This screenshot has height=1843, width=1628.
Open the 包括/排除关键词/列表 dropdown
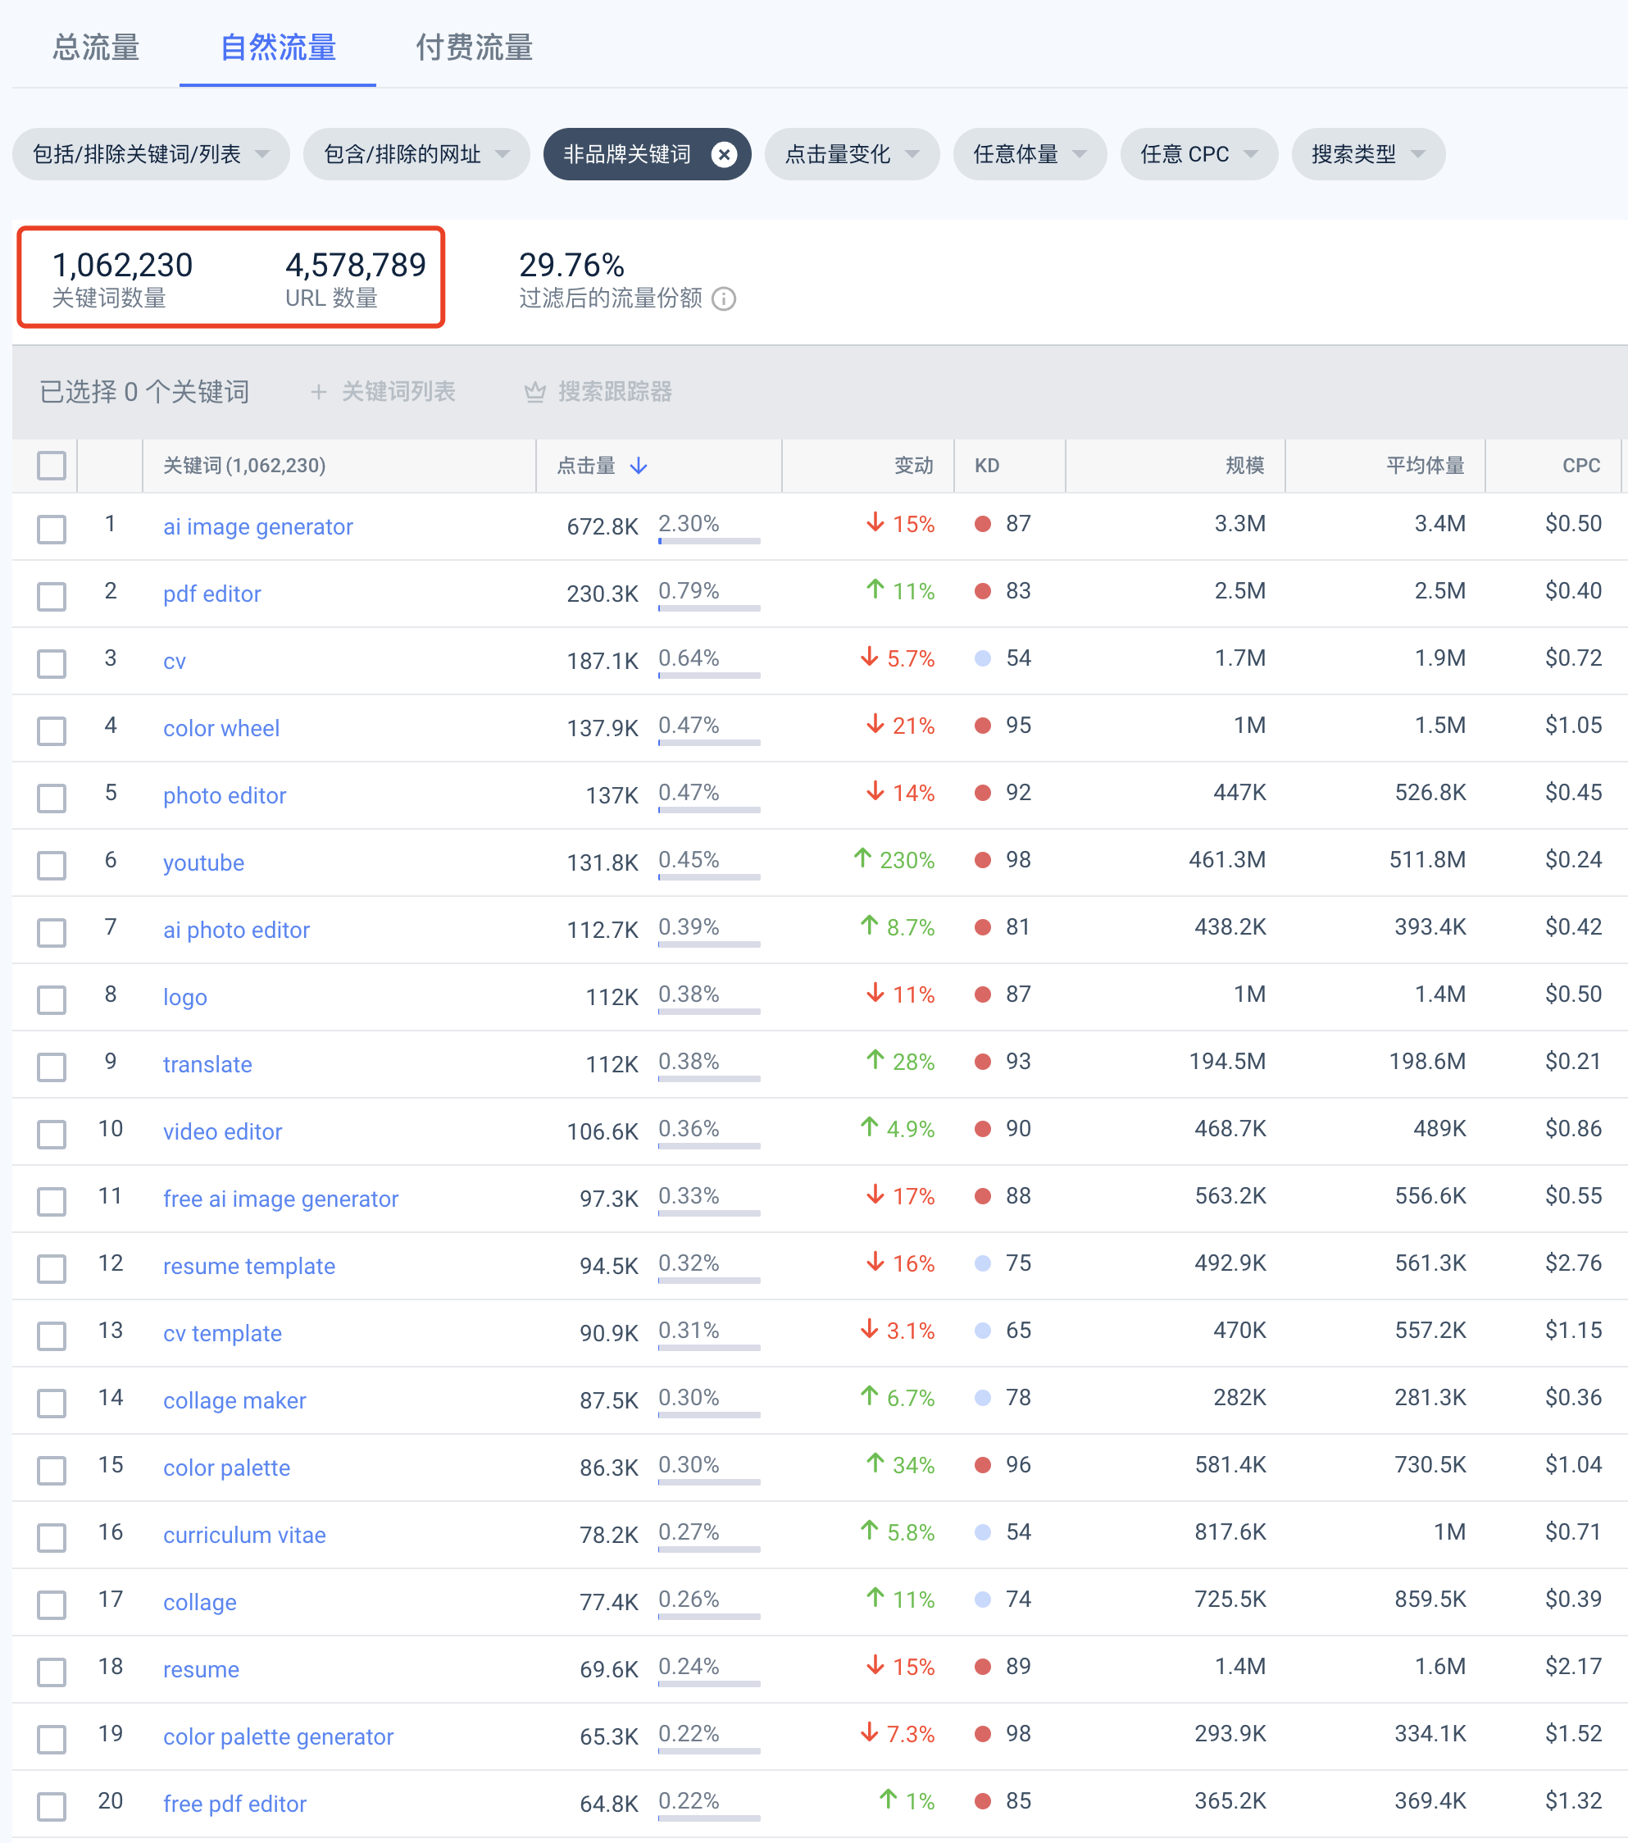(152, 154)
